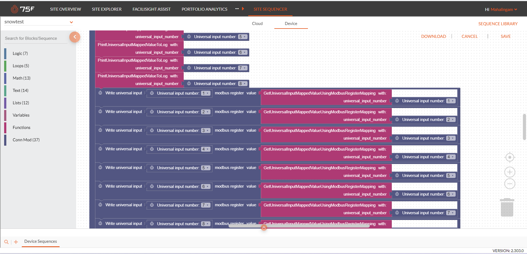Add a new sequence with the plus icon
527x254 pixels.
(x=16, y=242)
